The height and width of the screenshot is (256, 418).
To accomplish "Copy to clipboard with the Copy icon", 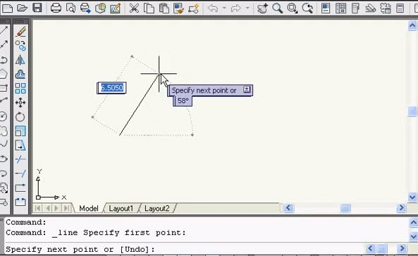I will coord(149,8).
